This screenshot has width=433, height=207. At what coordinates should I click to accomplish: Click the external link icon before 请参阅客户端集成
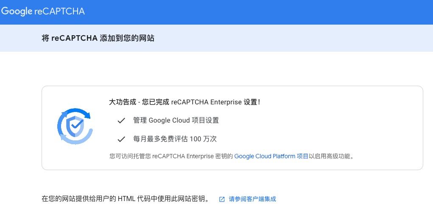[x=222, y=199]
